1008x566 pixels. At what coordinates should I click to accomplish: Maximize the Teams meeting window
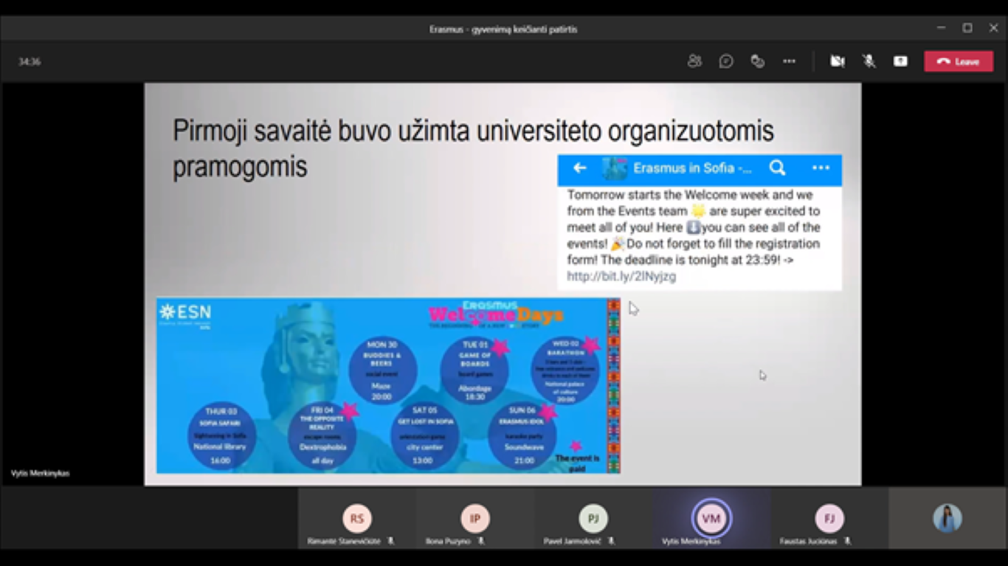tap(967, 28)
